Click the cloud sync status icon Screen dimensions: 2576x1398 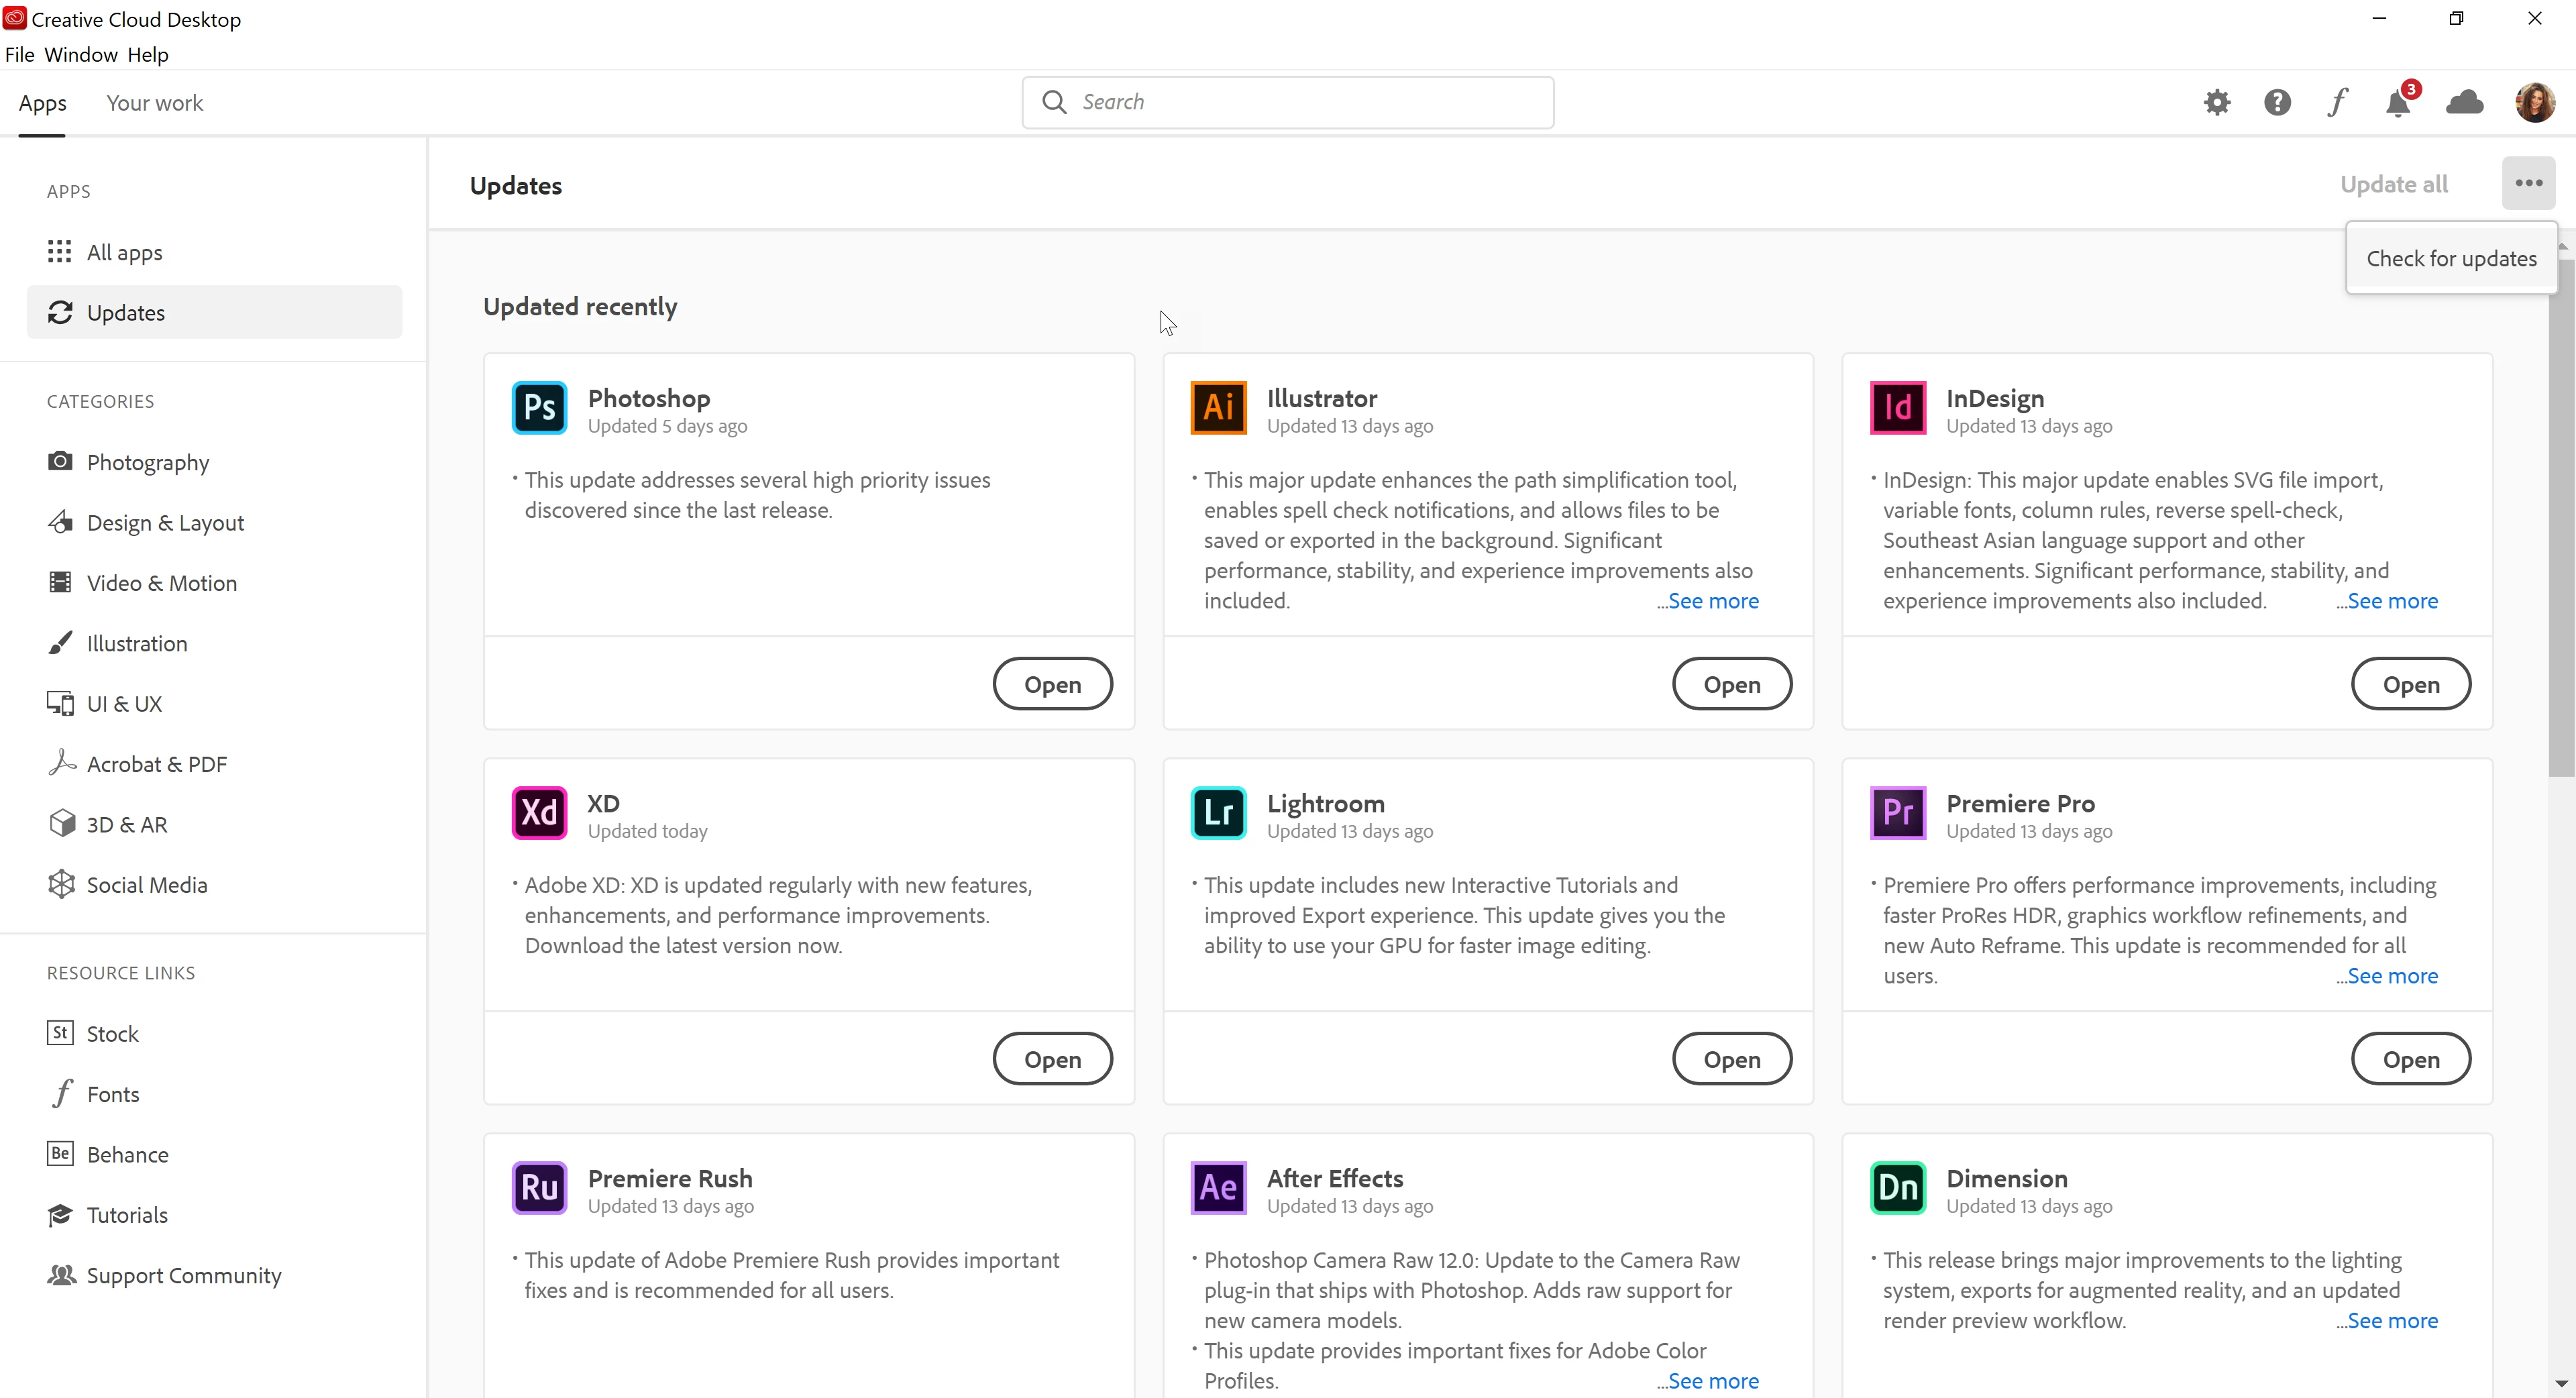2464,102
